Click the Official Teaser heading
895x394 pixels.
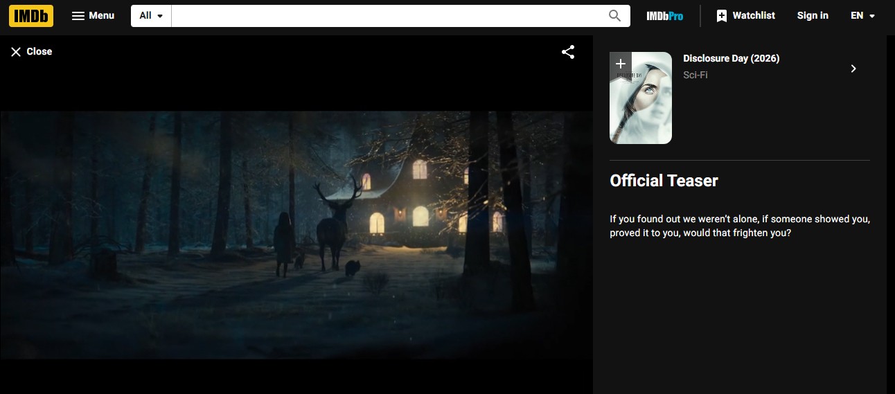point(664,181)
